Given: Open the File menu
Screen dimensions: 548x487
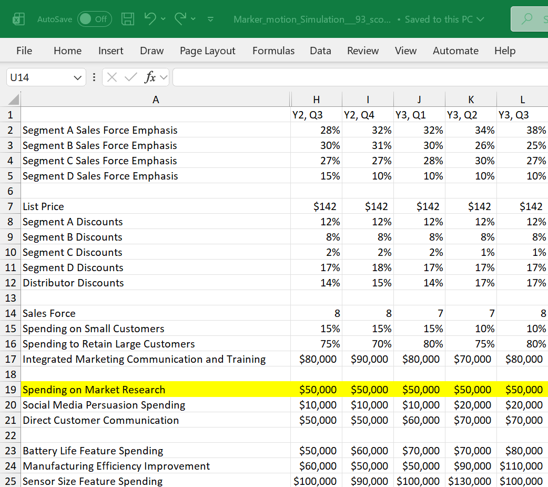Looking at the screenshot, I should (x=24, y=51).
